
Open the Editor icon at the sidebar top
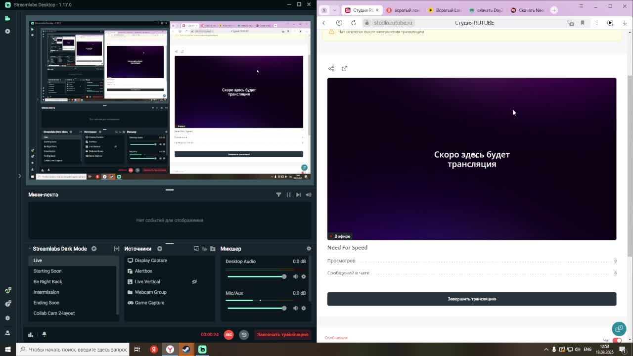coord(7,18)
